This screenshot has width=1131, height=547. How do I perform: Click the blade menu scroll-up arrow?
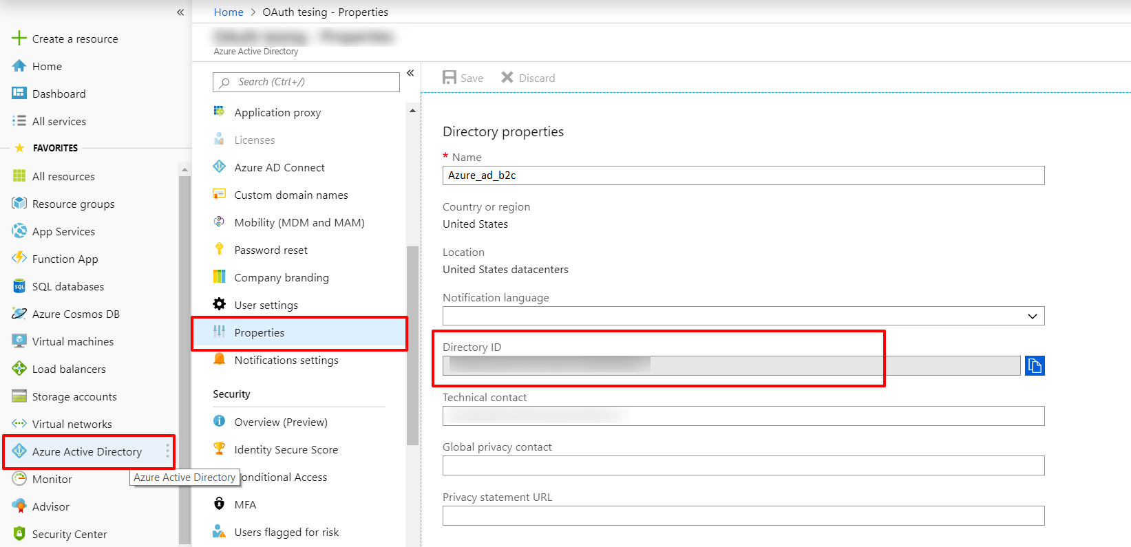(x=412, y=111)
